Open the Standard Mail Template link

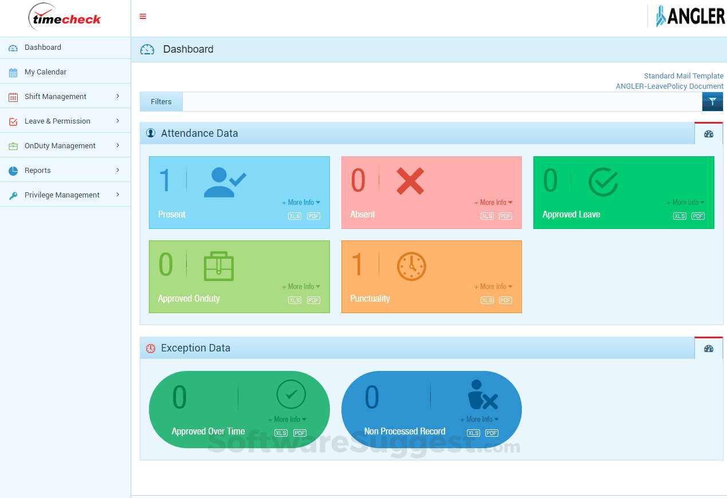683,76
